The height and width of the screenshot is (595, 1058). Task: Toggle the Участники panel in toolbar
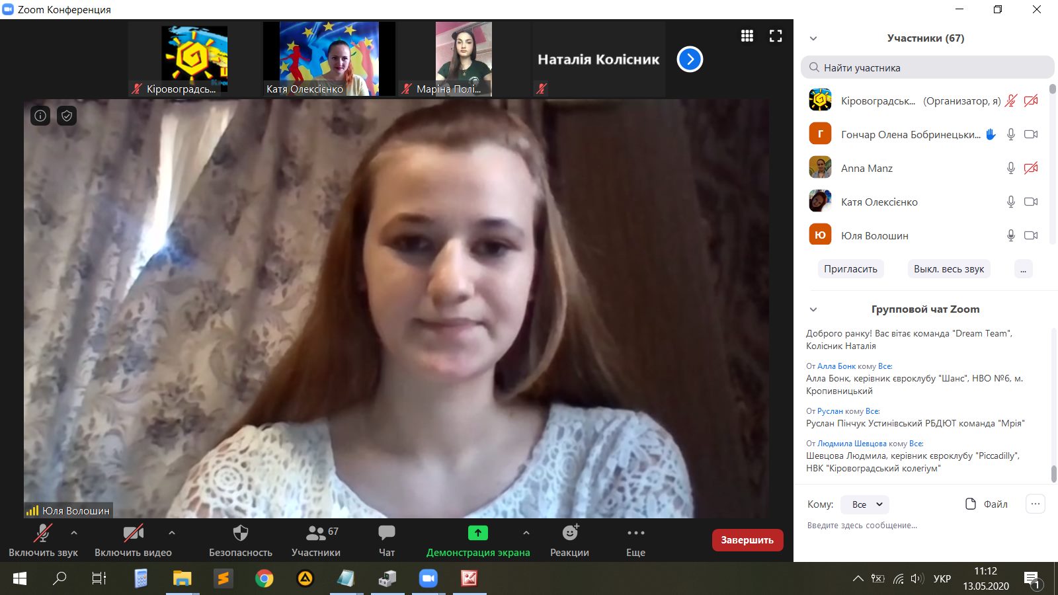[x=316, y=540]
